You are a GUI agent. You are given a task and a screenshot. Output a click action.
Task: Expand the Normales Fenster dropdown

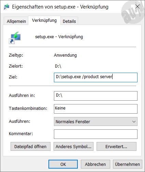(96, 121)
